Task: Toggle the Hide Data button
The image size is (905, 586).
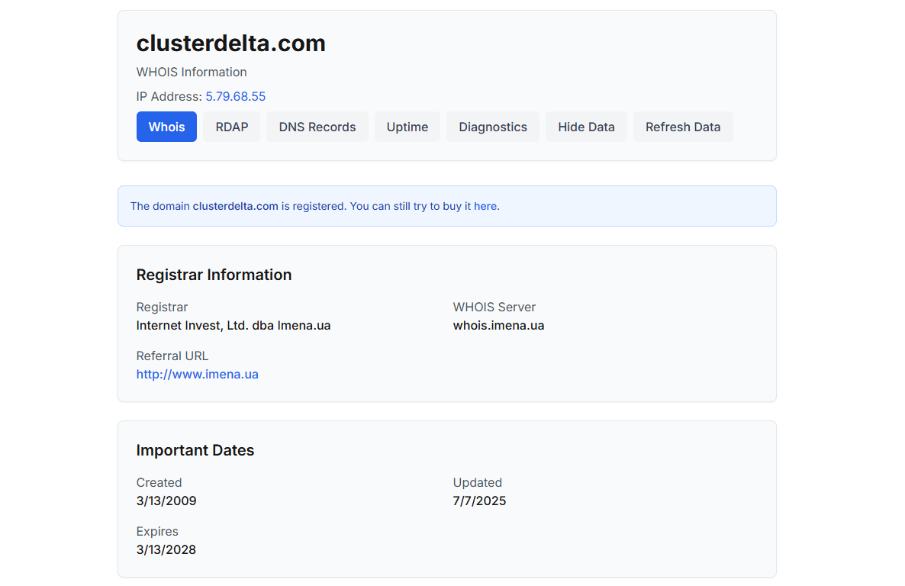Action: tap(586, 127)
